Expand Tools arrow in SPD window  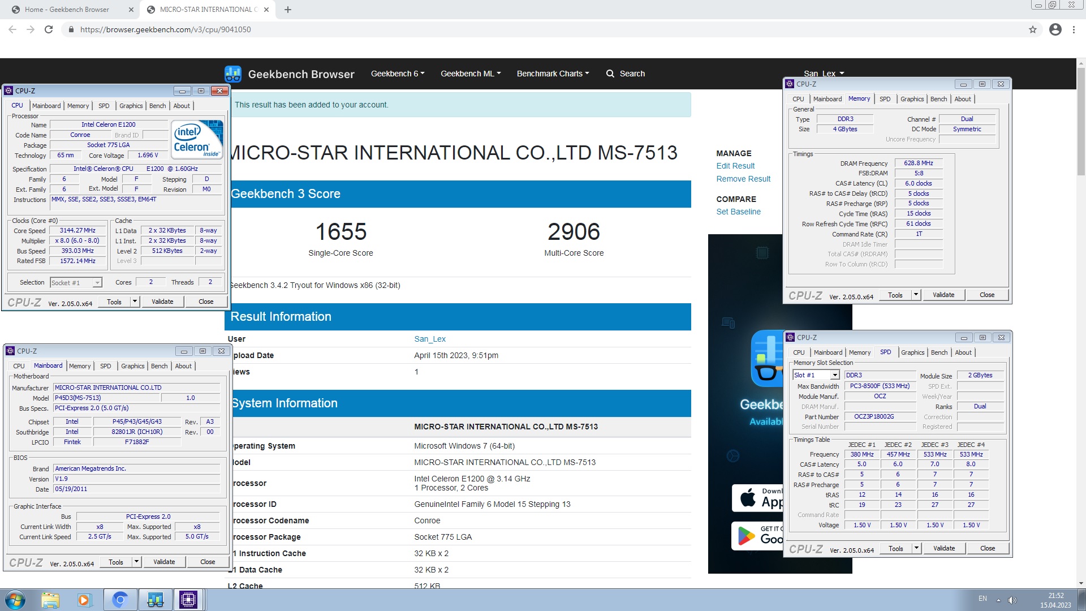[917, 548]
